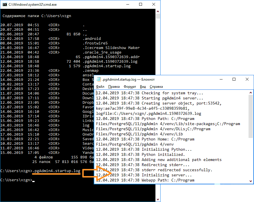The height and width of the screenshot is (202, 254).
Task: Close the .pgAdmin4.startup.log Notepad window
Action: [x=247, y=79]
